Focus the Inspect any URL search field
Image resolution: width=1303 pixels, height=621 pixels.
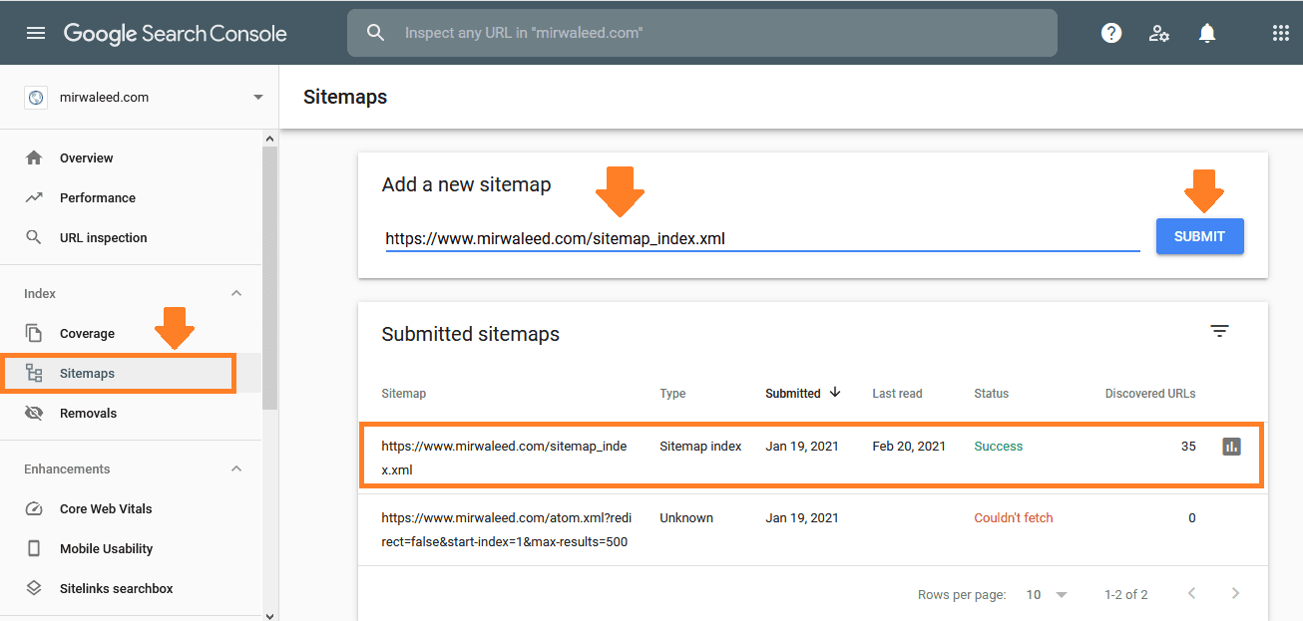click(x=701, y=33)
